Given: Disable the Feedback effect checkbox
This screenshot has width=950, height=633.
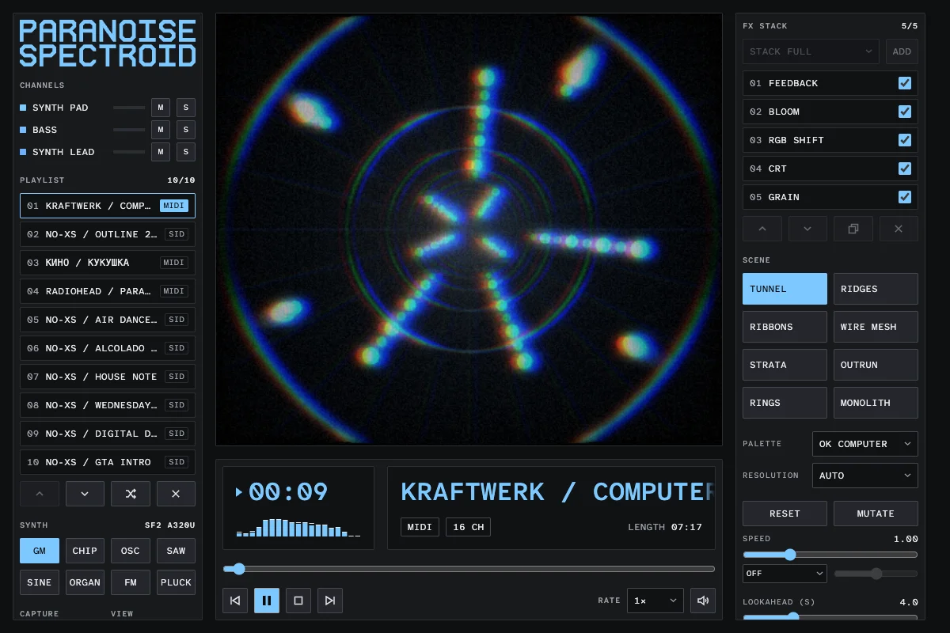Looking at the screenshot, I should point(905,83).
